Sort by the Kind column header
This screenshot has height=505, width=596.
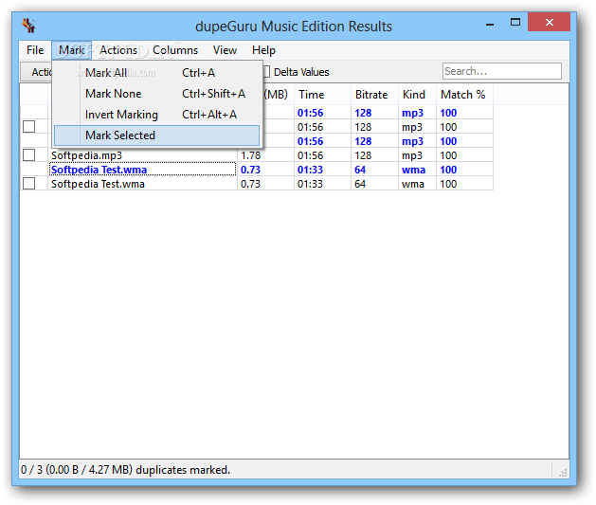point(417,94)
